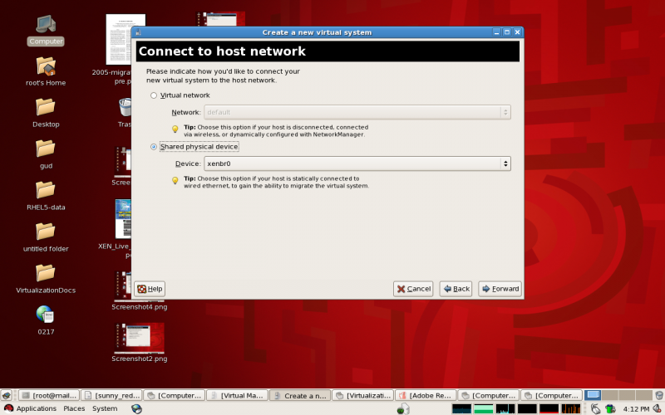Click the Create a new virtual system title bar
Screen dimensions: 665x415
click(x=317, y=32)
